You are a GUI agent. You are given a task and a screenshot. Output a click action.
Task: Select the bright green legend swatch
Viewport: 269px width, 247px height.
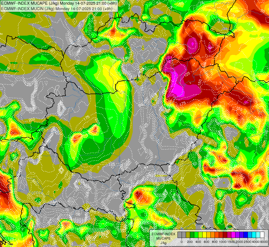pos(196,235)
